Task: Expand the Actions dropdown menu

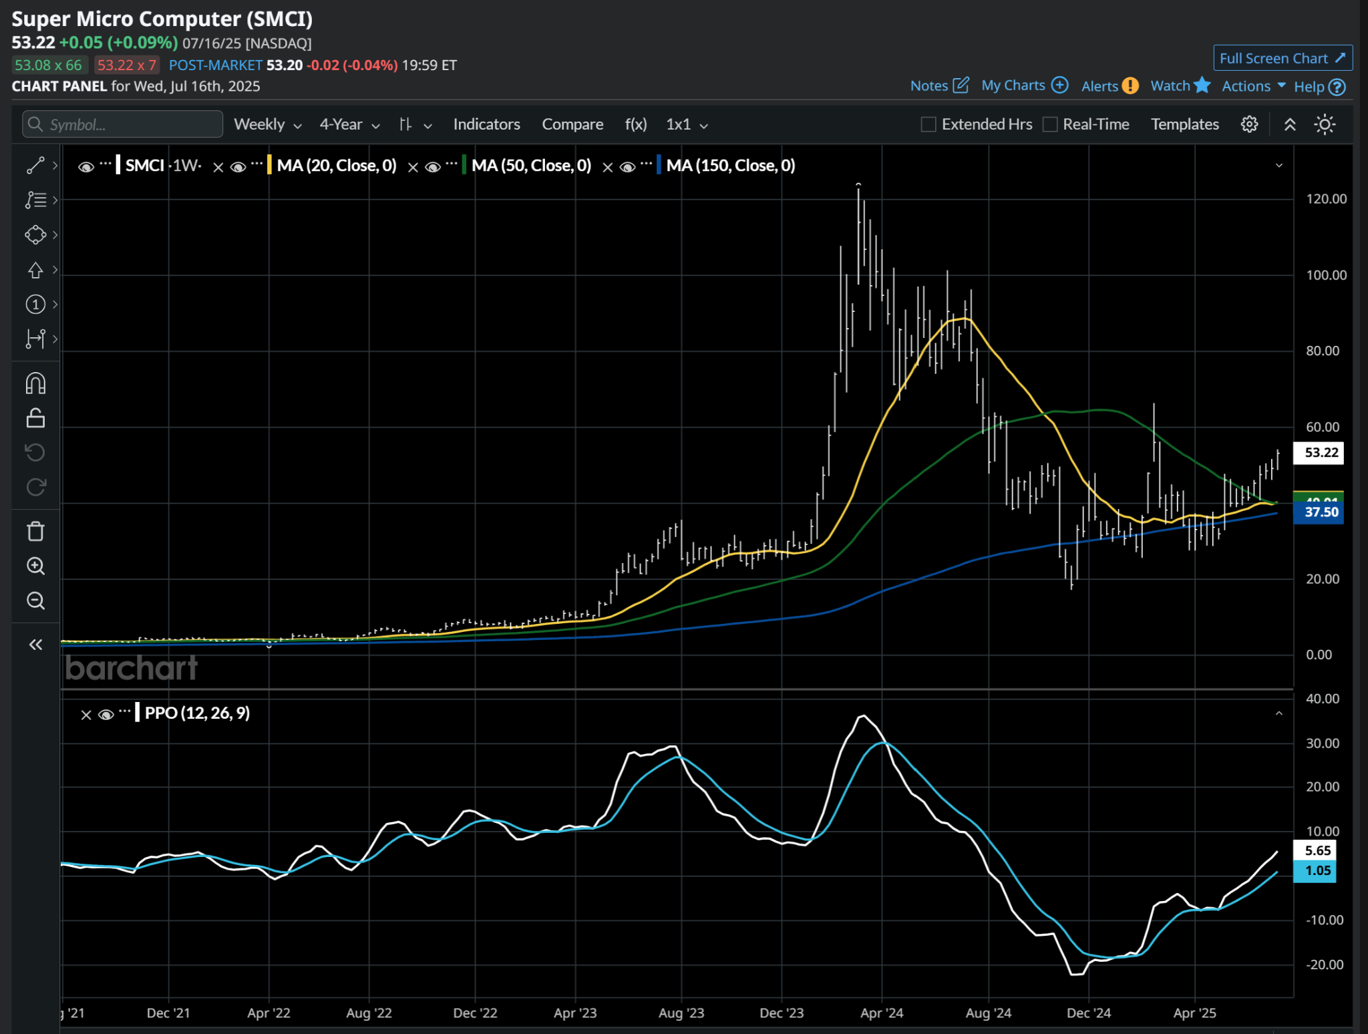Action: (1253, 86)
